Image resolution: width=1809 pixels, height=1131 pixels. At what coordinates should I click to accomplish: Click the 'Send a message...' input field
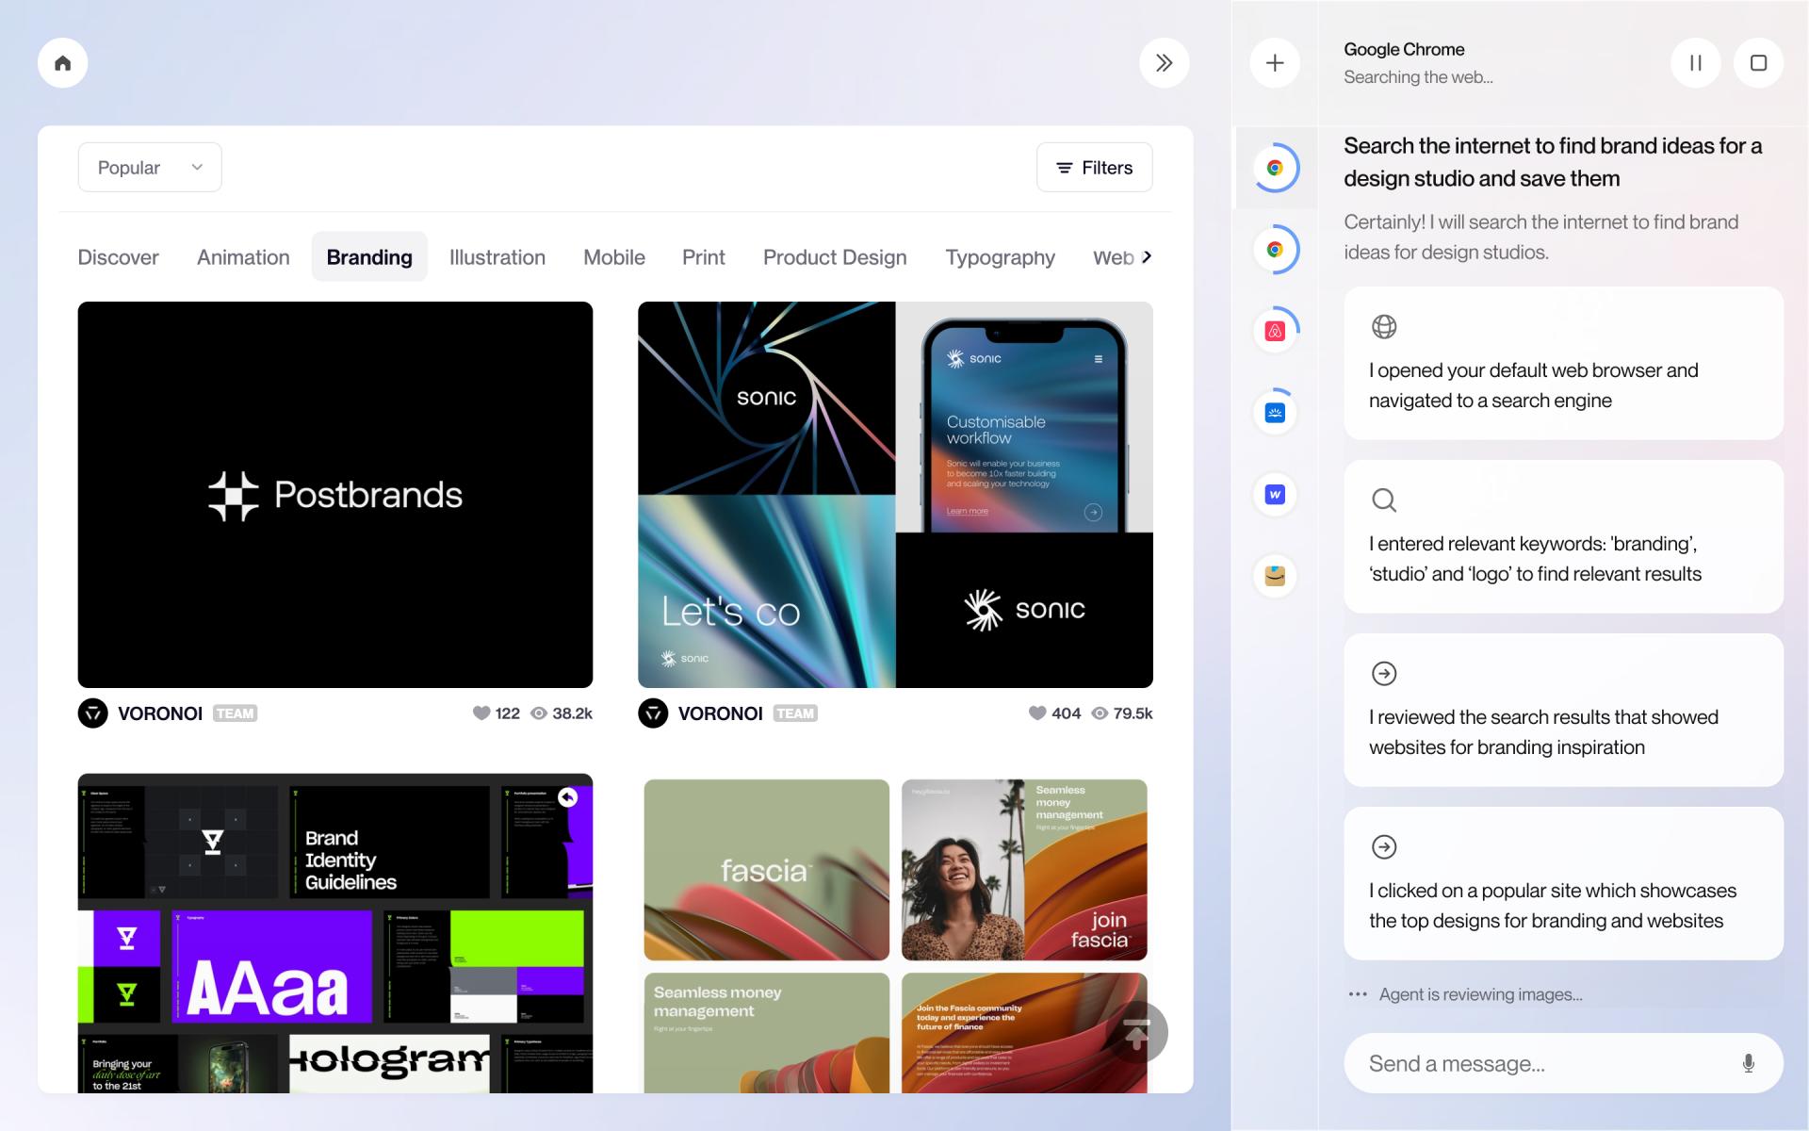click(x=1564, y=1063)
